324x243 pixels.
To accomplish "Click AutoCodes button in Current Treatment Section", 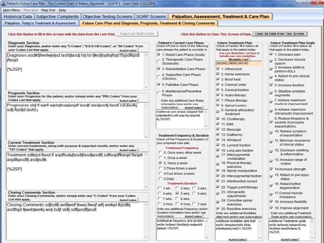I will click(x=128, y=150).
